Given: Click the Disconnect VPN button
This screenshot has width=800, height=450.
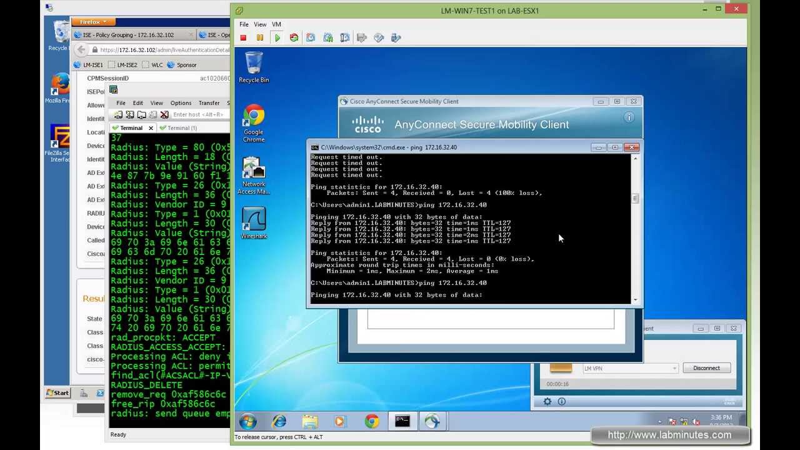Looking at the screenshot, I should 706,368.
